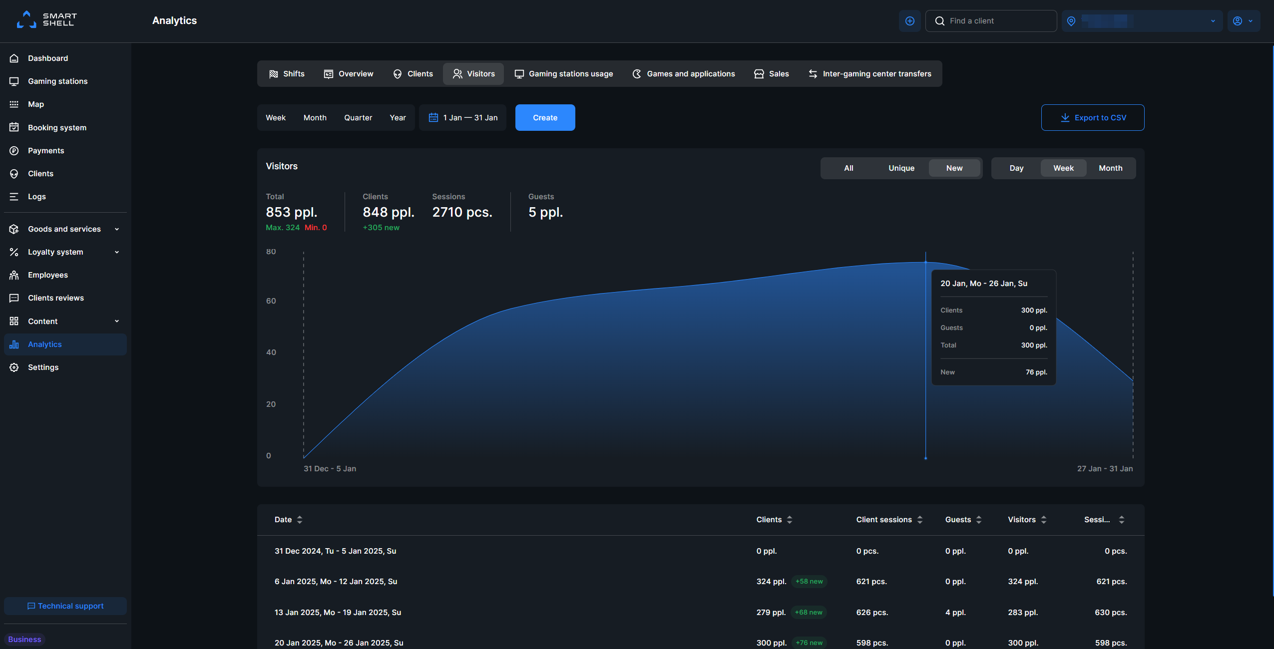Click the location pin icon
Image resolution: width=1274 pixels, height=649 pixels.
point(1071,21)
